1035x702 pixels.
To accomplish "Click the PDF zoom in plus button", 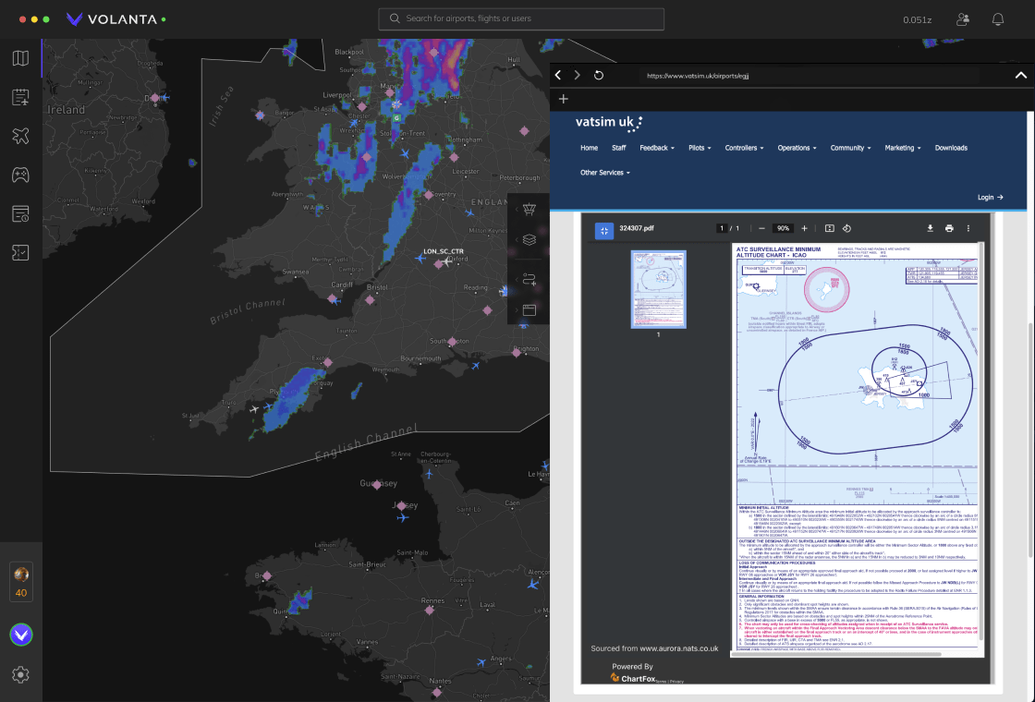I will tap(804, 228).
